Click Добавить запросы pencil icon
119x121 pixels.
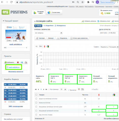point(82,21)
